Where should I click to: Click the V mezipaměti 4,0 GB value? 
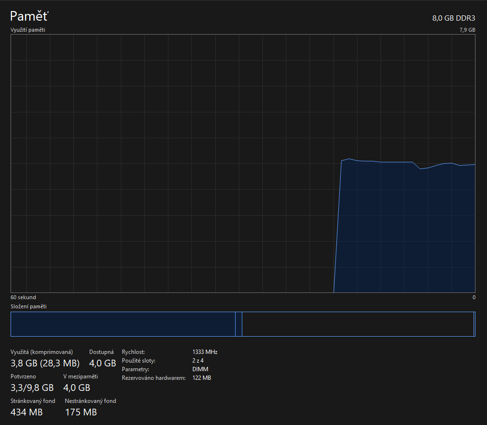(x=76, y=388)
